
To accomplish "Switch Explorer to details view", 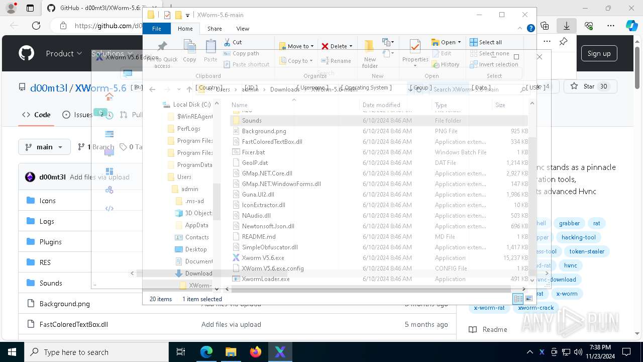I will point(518,299).
